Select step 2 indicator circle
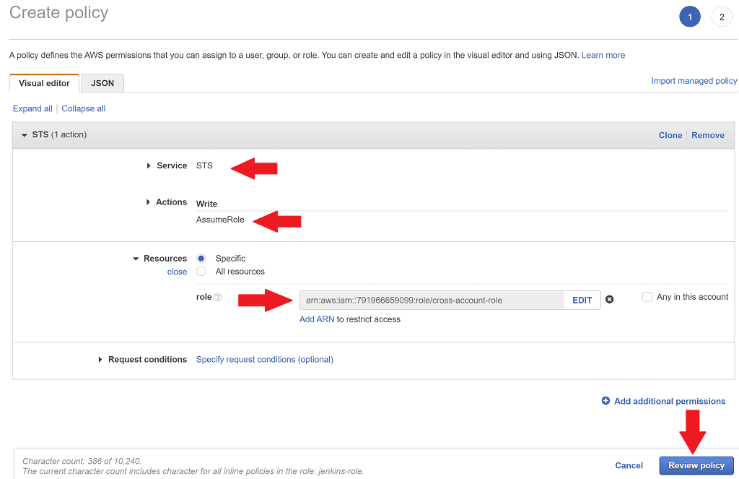739x479 pixels. tap(722, 16)
